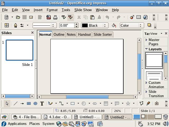This screenshot has width=169, height=127.
Task: Click the Export as PDF icon
Action: tap(49, 17)
